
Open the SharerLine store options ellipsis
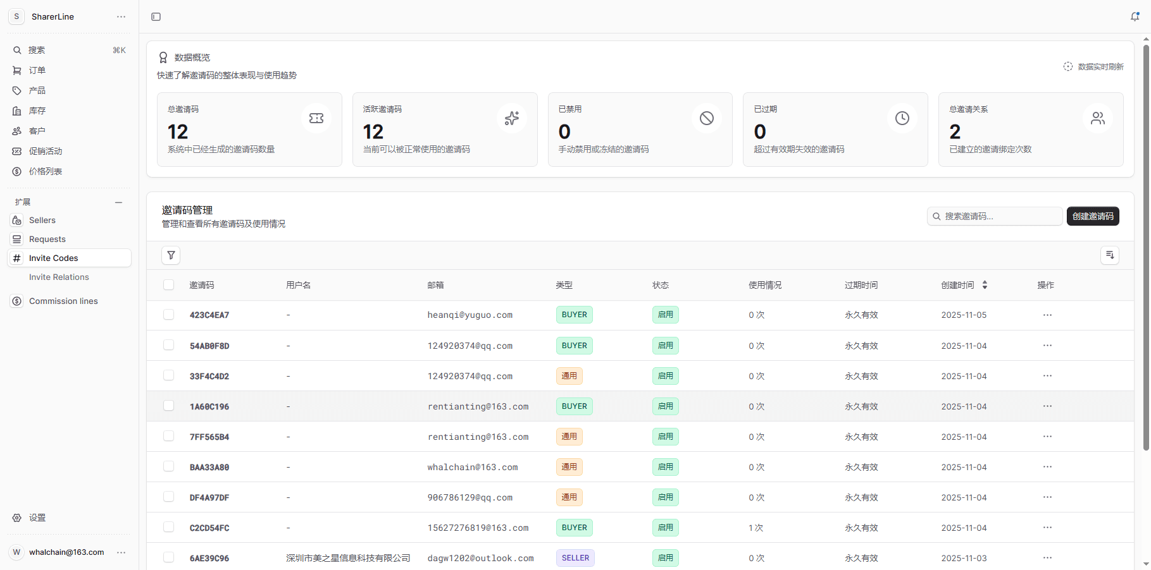point(121,16)
